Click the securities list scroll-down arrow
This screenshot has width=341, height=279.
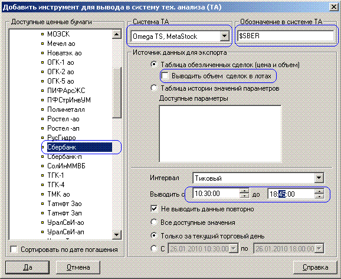click(117, 235)
